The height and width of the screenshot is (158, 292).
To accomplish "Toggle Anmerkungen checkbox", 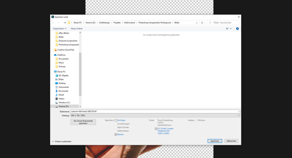I will [x=116, y=124].
